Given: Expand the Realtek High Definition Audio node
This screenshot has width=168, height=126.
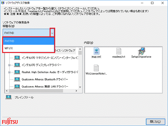Looking at the screenshot, I should pyautogui.click(x=9, y=72).
